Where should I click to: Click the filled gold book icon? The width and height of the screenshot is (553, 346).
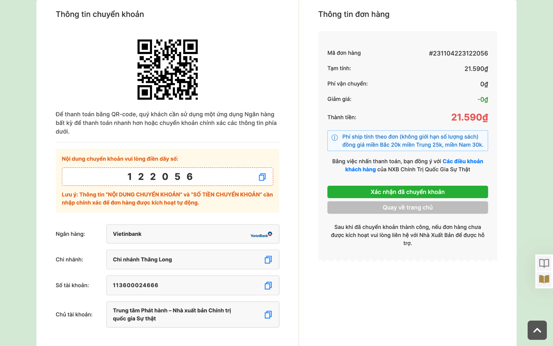pyautogui.click(x=544, y=279)
